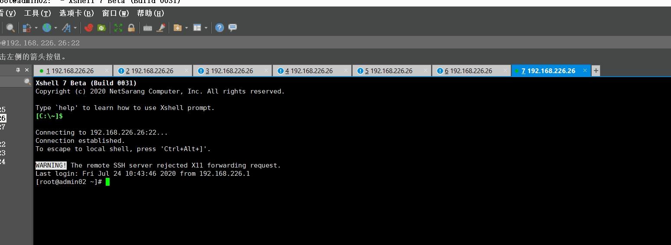Pin the session manager panel
This screenshot has height=245, width=671.
click(18, 70)
